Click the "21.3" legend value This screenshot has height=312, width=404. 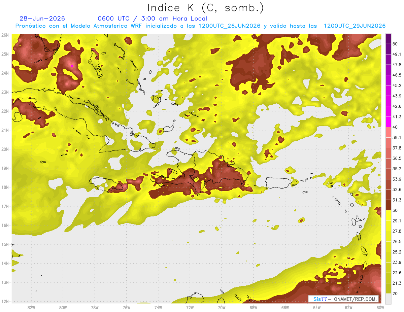(x=397, y=283)
